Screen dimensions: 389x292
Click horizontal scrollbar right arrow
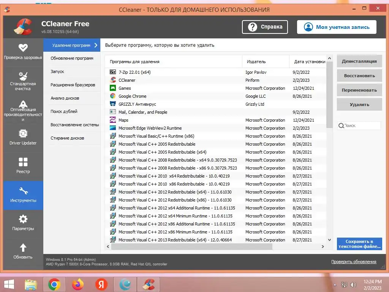323,246
